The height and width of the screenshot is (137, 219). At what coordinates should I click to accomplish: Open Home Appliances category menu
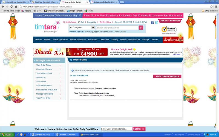(60, 40)
